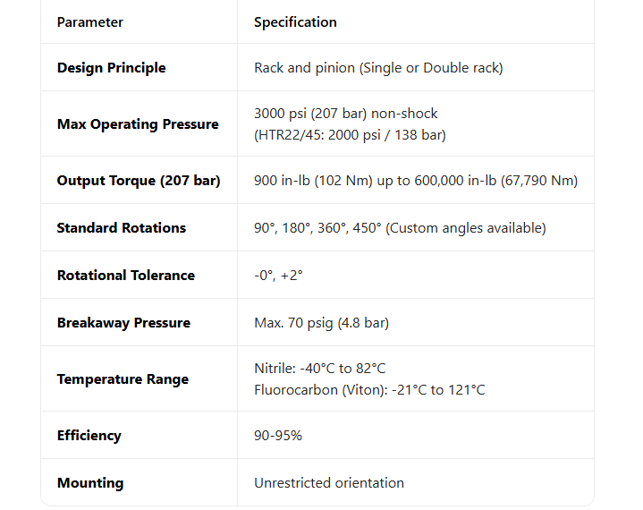The image size is (643, 510).
Task: Click the 90°, 180°, 360°, 450° rotations text
Action: point(400,228)
